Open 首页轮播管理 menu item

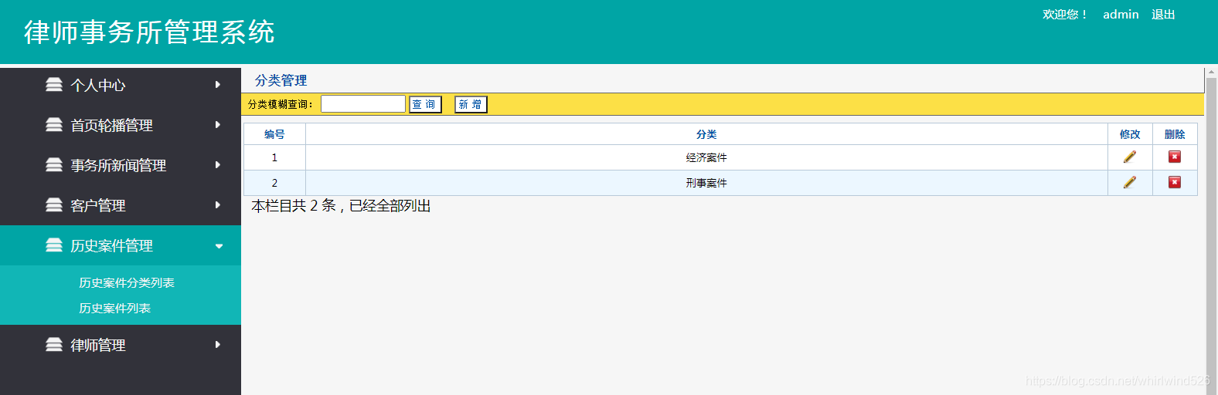[121, 125]
